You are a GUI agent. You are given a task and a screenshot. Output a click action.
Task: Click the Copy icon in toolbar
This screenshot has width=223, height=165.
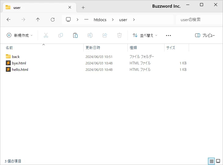click(x=61, y=35)
